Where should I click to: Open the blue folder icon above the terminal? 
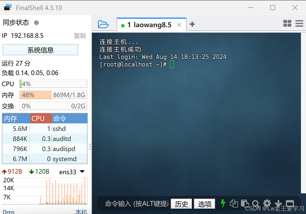click(x=103, y=24)
